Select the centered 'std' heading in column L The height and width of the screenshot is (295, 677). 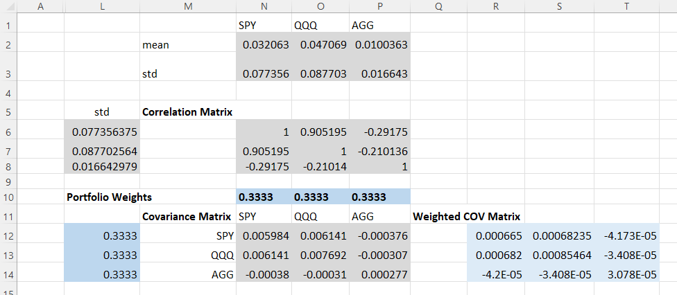(x=102, y=112)
